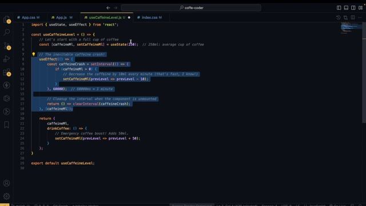Click the useState(250) value on line 5

[124, 45]
